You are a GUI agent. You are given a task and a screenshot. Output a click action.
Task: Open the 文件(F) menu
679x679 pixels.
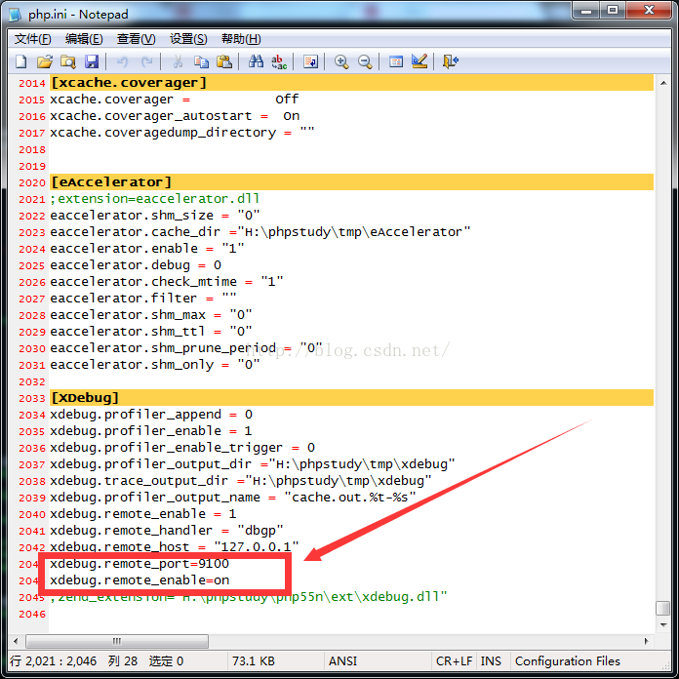coord(32,39)
